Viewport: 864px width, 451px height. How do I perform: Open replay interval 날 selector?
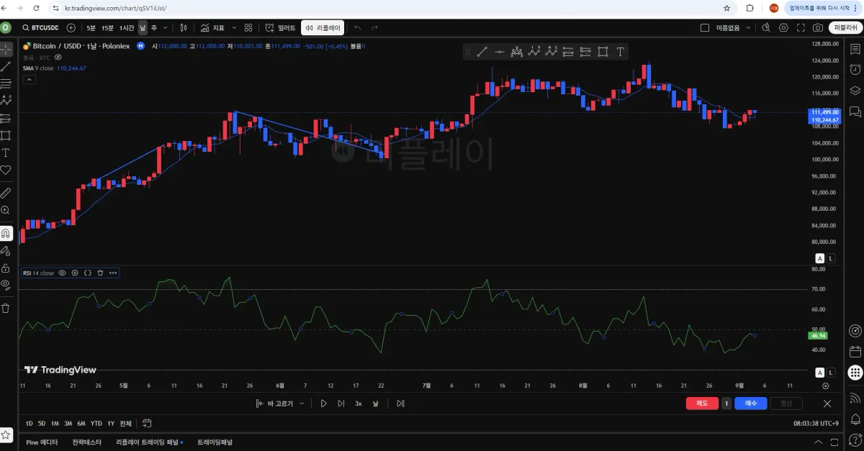[x=375, y=404]
